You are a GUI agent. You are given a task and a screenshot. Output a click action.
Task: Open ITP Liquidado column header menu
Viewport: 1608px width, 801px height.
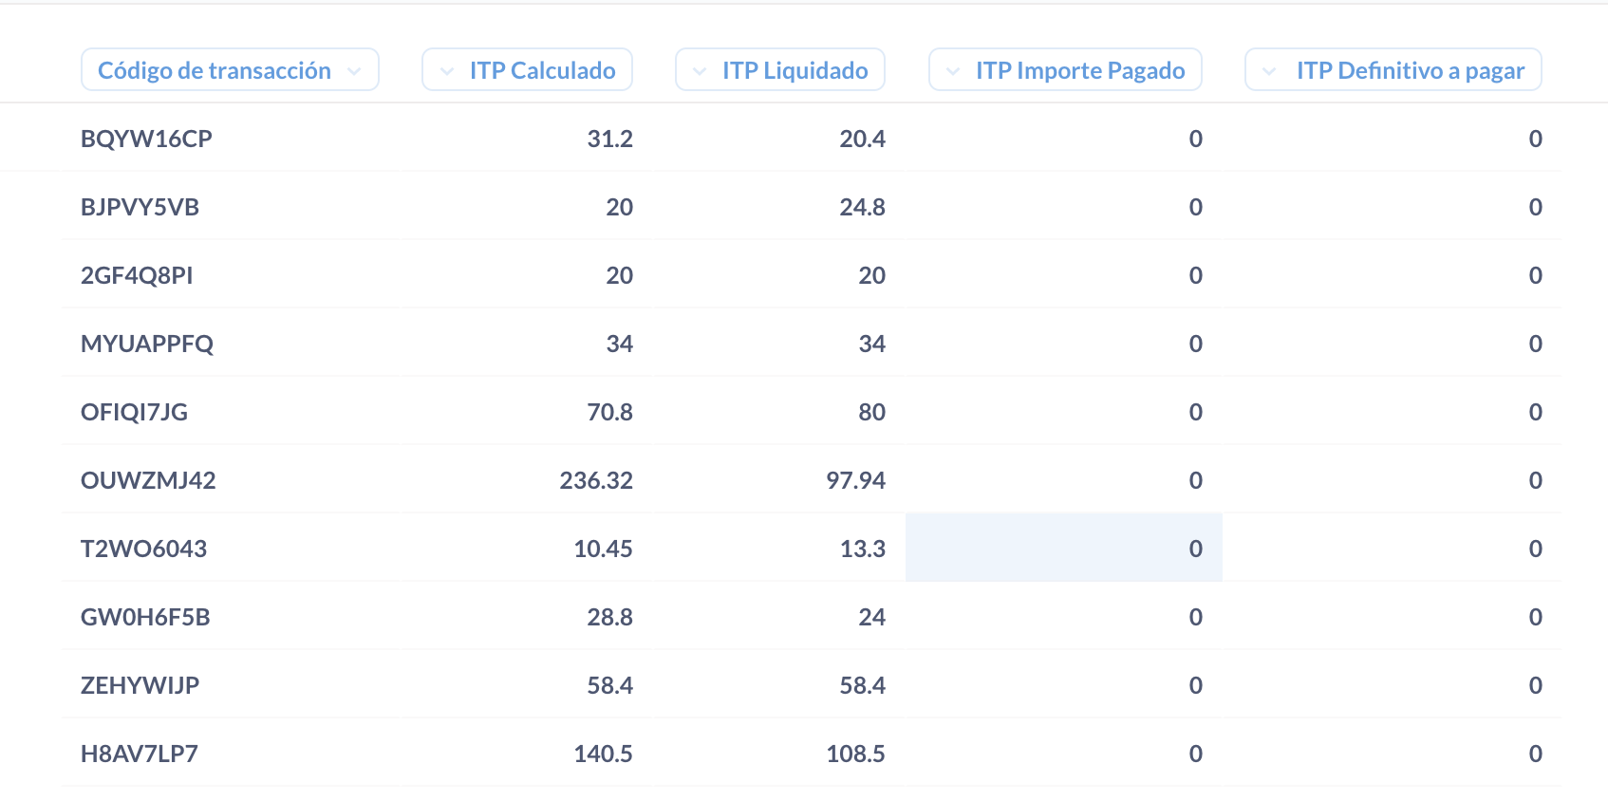click(795, 70)
